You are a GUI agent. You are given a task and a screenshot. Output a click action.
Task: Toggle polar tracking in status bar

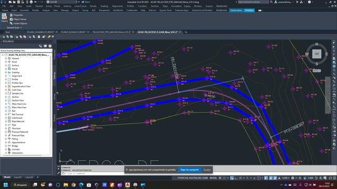(x=241, y=178)
